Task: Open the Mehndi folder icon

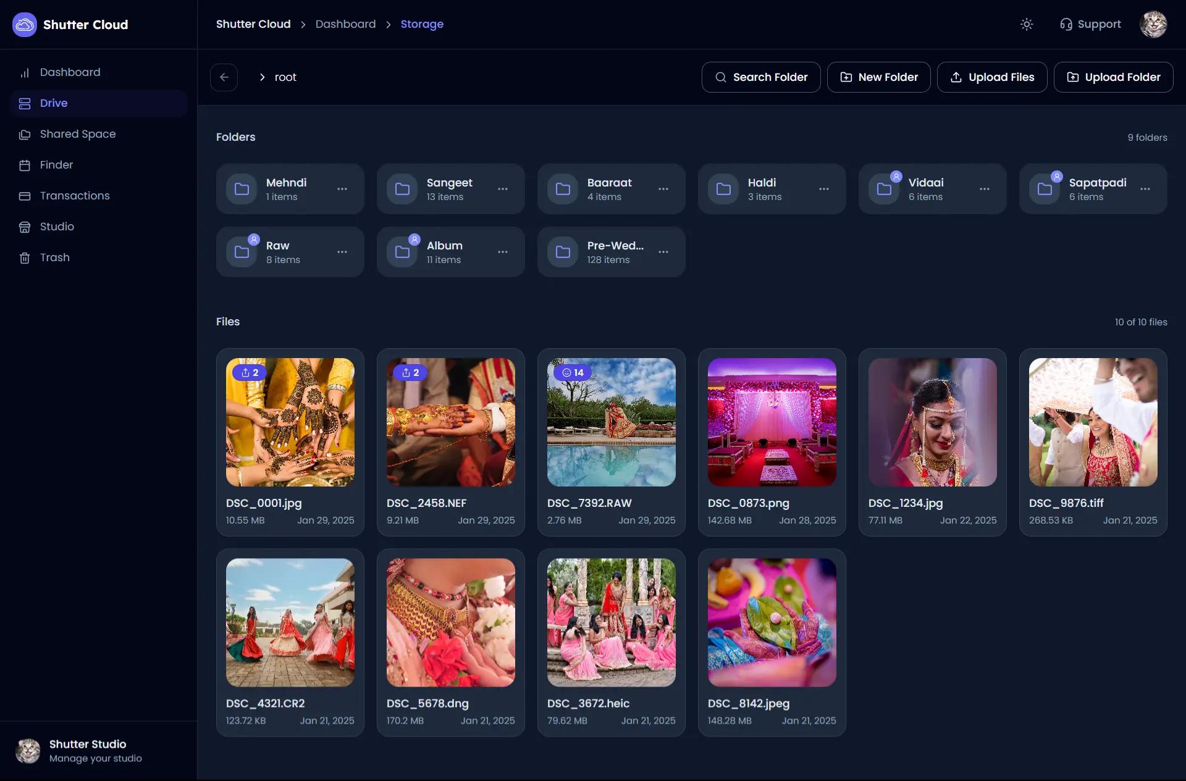Action: click(242, 189)
